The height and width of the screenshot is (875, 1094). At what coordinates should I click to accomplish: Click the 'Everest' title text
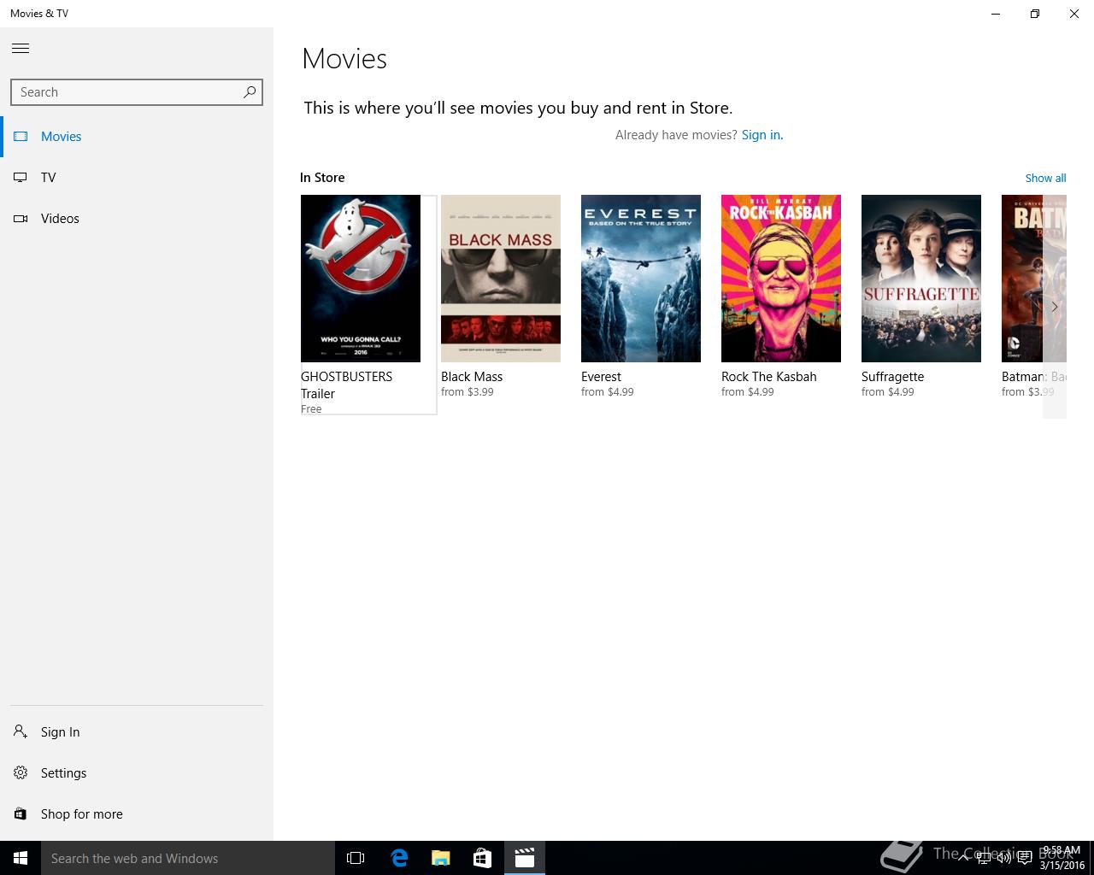click(x=601, y=377)
